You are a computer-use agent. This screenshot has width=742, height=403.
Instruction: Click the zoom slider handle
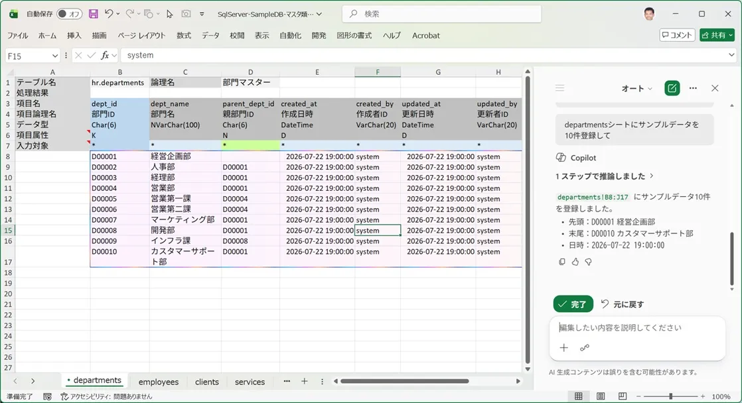point(670,396)
